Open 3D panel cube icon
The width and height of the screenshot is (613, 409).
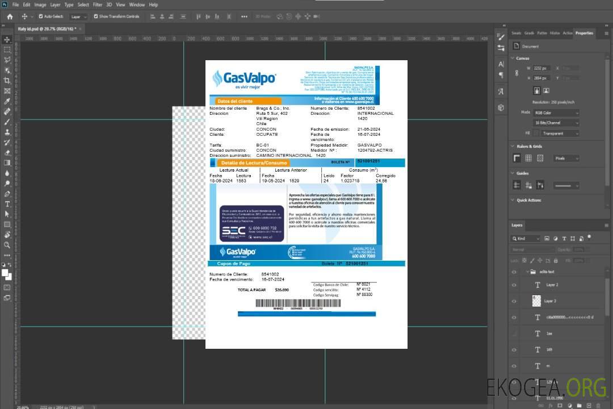(x=501, y=107)
